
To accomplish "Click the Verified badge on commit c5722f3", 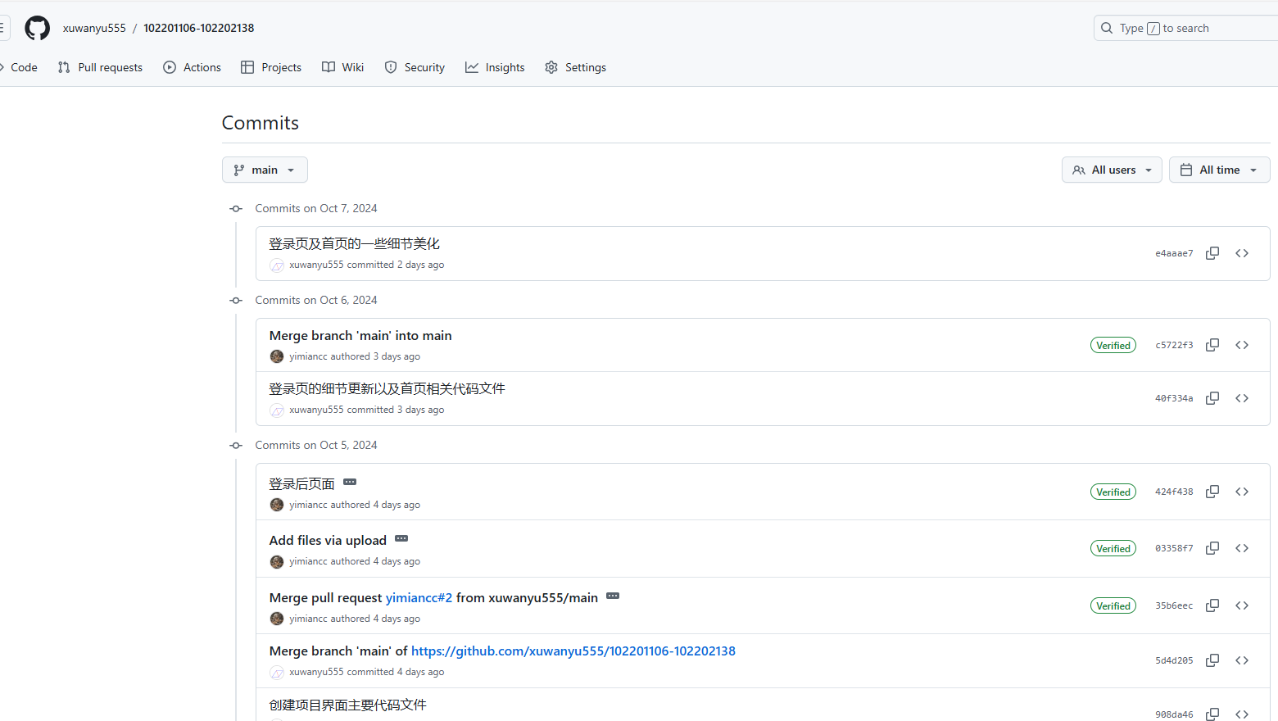I will point(1113,345).
